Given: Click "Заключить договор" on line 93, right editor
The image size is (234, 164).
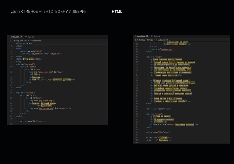Looking at the screenshot, I should click(185, 124).
